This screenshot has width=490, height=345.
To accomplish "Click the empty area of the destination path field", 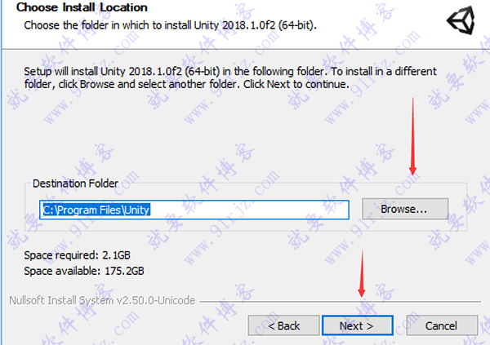I will click(x=250, y=210).
